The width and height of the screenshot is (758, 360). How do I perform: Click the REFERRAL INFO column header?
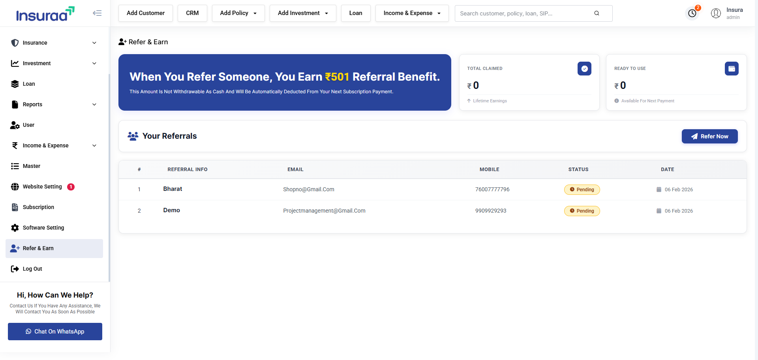188,170
